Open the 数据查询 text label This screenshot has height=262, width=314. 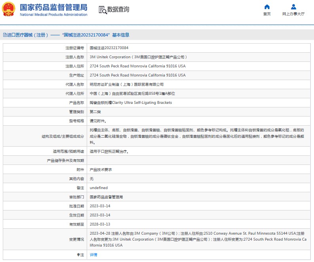click(118, 10)
